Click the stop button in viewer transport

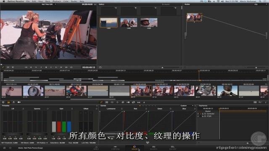pyautogui.click(x=46, y=67)
